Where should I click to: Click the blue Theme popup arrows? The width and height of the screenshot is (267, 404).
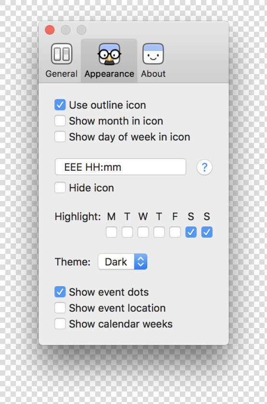[x=140, y=262]
